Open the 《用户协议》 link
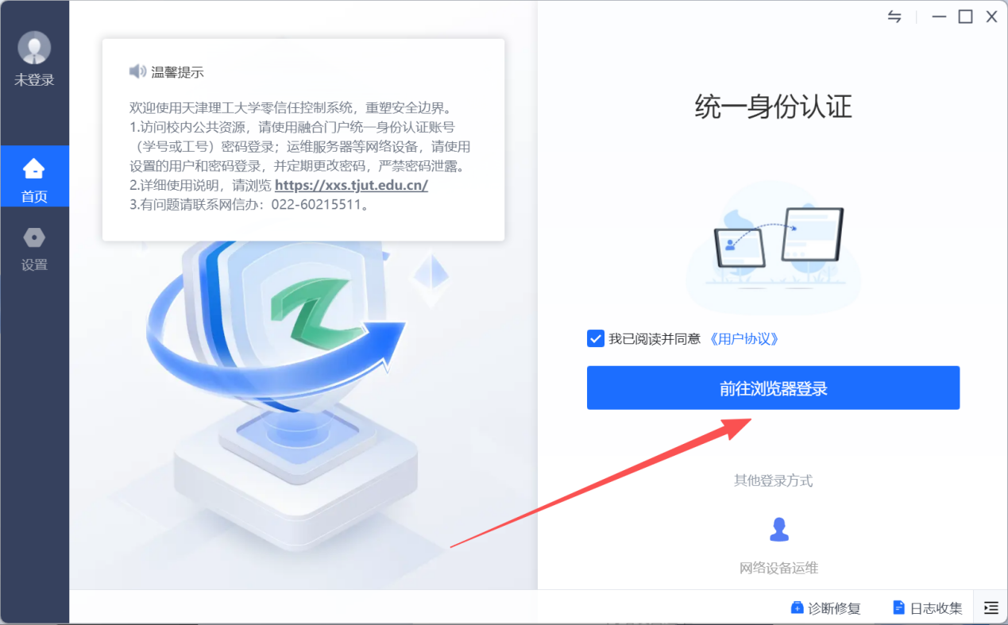This screenshot has width=1008, height=625. [x=743, y=338]
